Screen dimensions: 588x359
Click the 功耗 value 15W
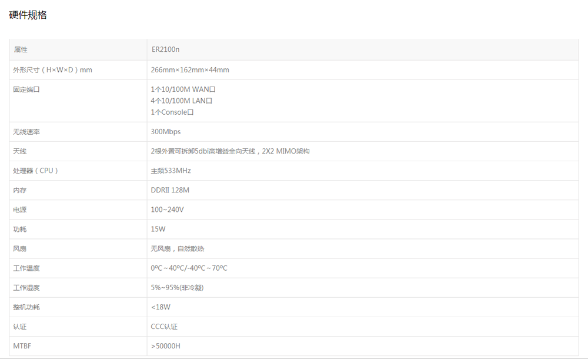click(159, 229)
